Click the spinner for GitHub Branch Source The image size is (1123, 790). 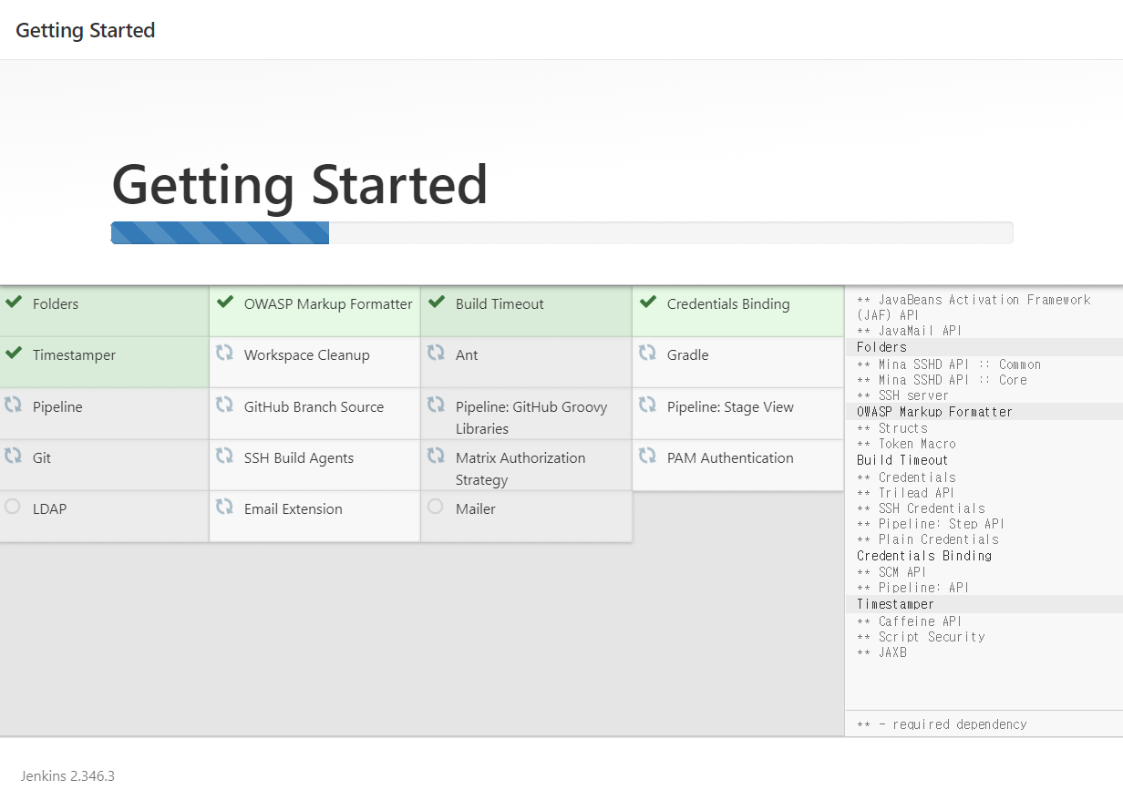pos(224,405)
